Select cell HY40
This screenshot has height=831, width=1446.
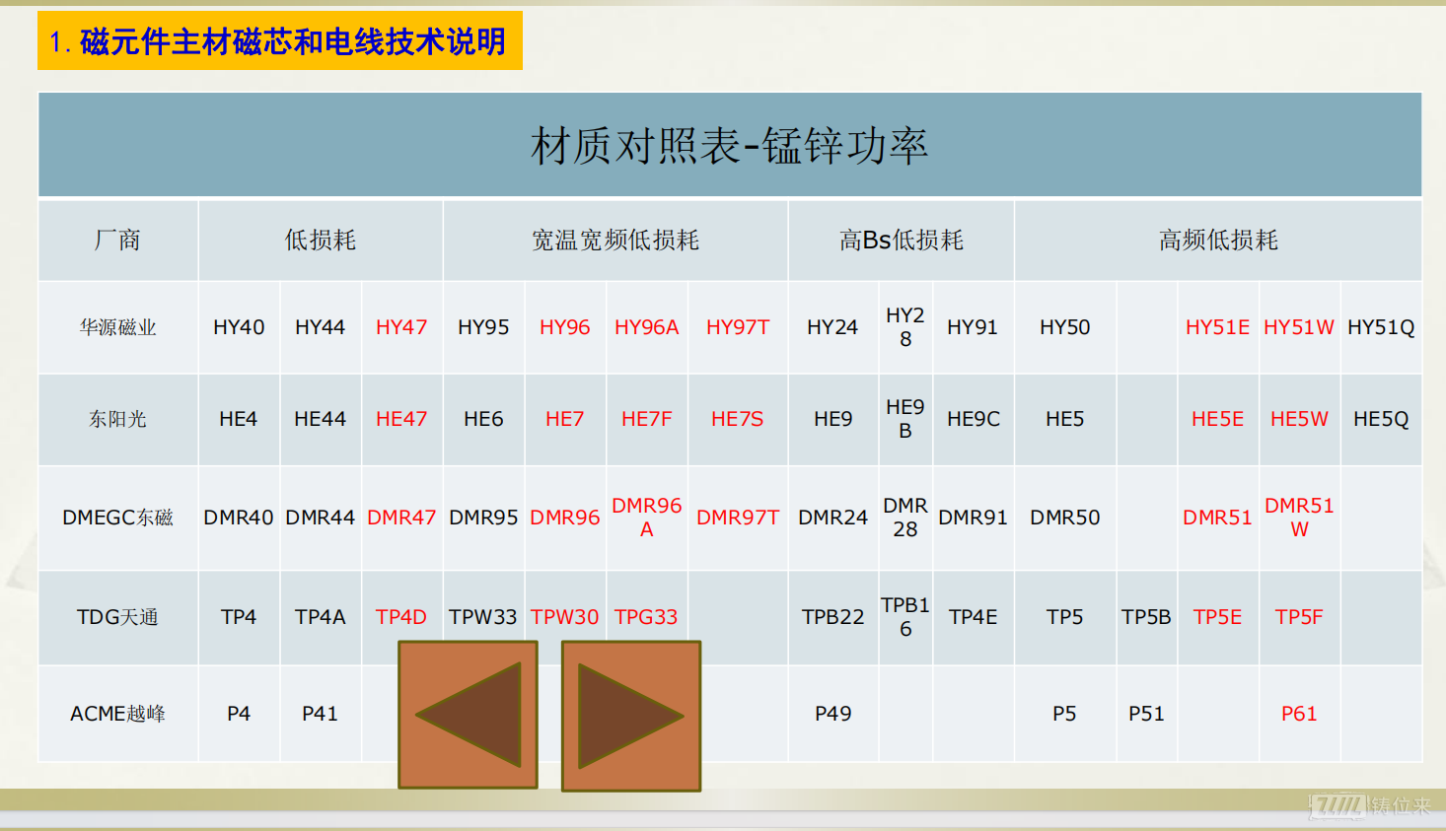tap(239, 327)
